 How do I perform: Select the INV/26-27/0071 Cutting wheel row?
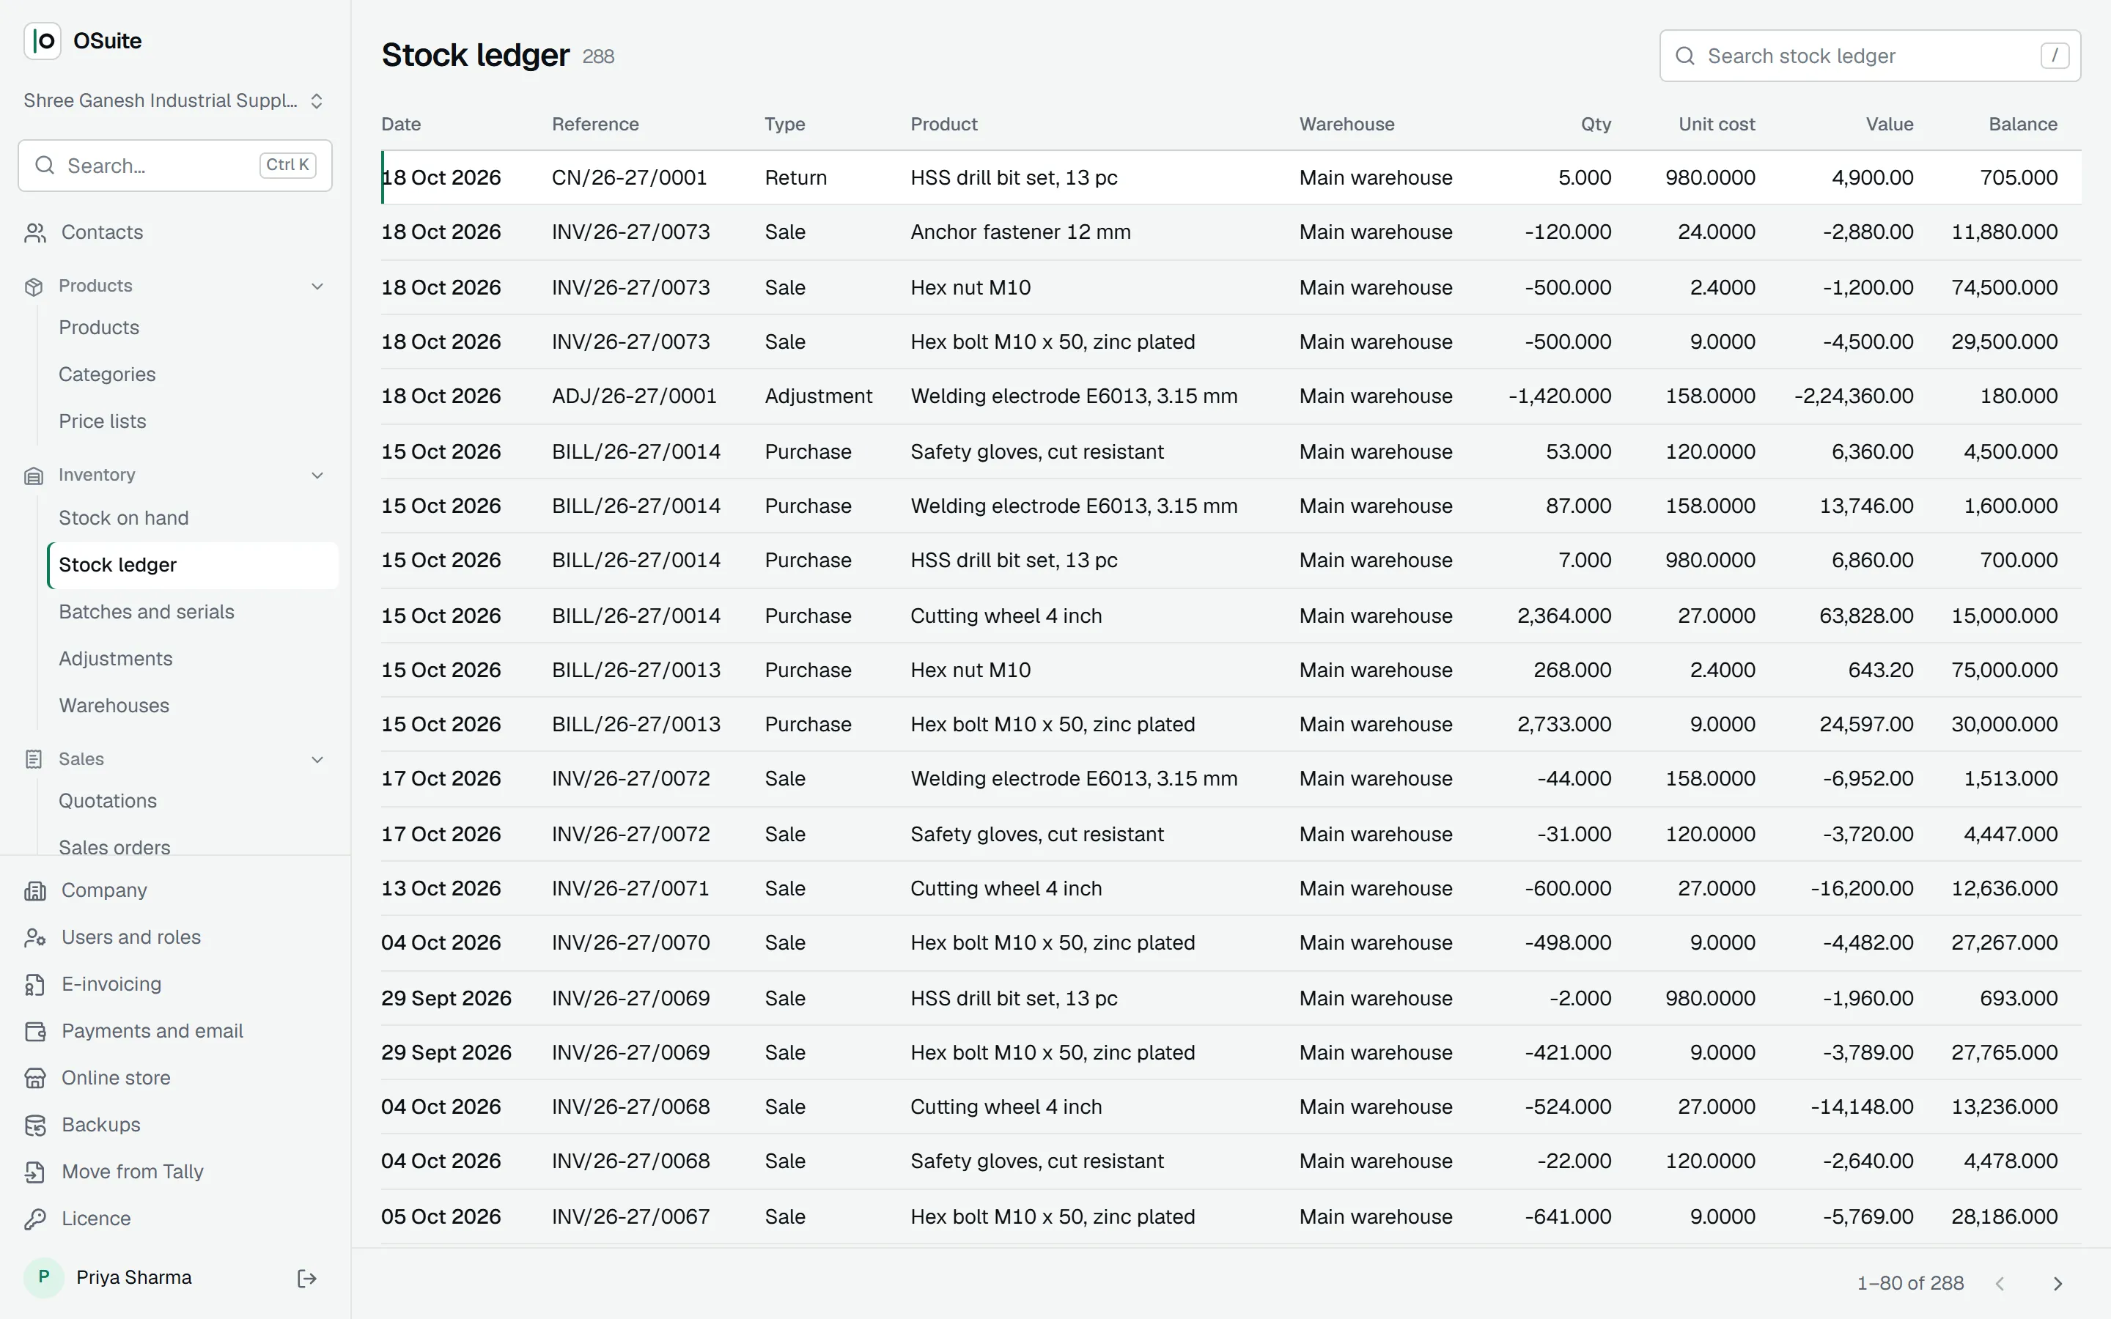point(1231,888)
